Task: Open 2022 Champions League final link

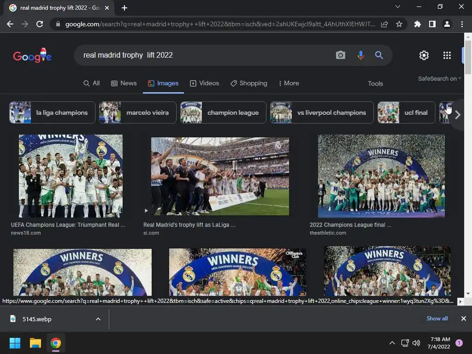Action: pyautogui.click(x=350, y=225)
